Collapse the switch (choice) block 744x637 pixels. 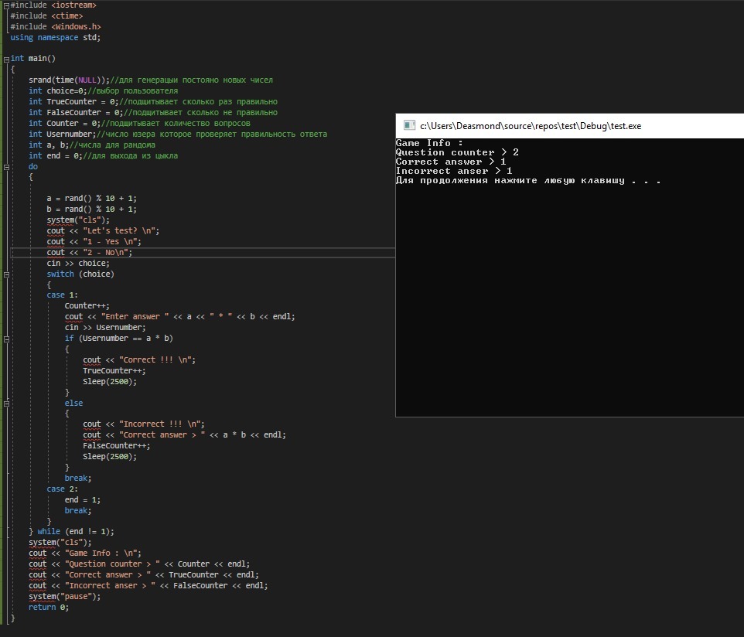(x=7, y=274)
